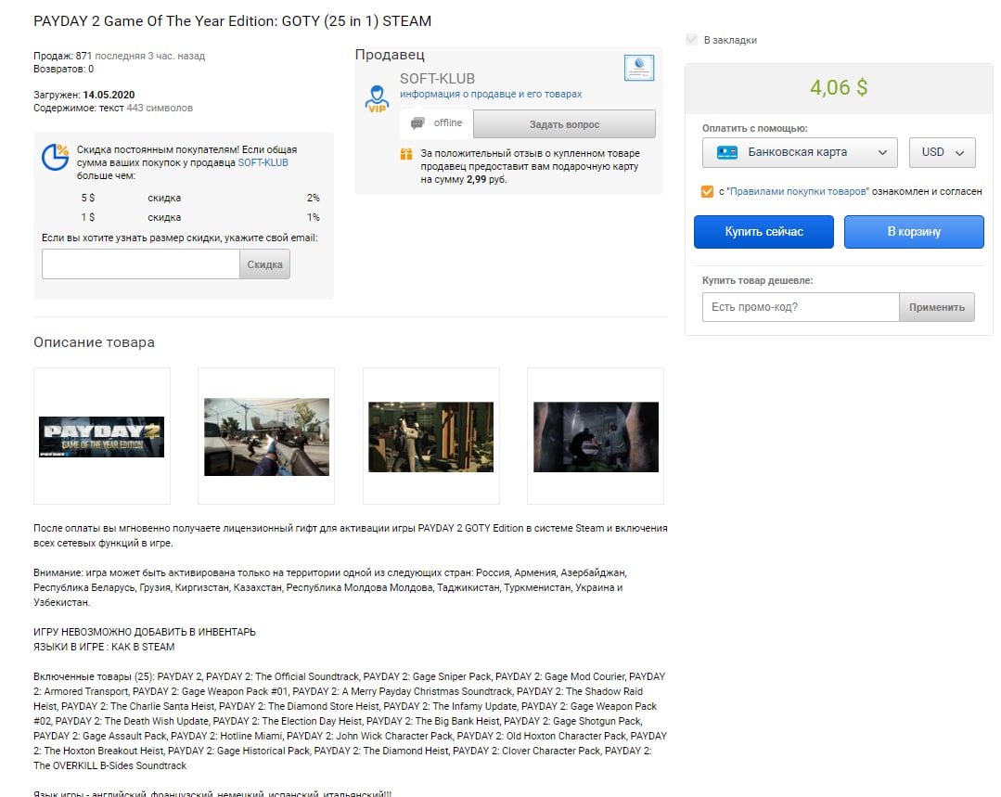1001x797 pixels.
Task: Click the 'Купить товар дешевле:' label
Action: click(x=757, y=280)
